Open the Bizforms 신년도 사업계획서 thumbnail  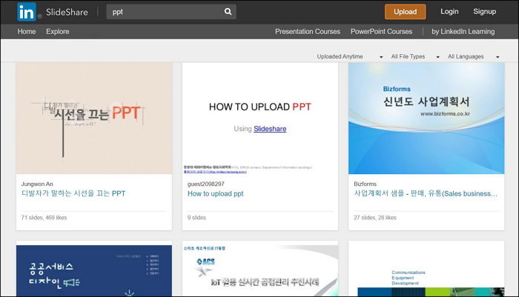(426, 119)
